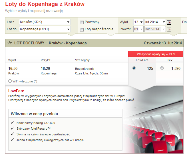Open the return date calendar icon
The image size is (187, 154).
pyautogui.click(x=169, y=29)
